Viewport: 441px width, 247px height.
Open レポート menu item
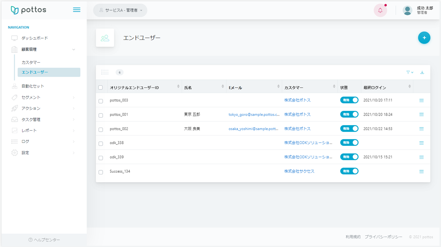point(29,130)
